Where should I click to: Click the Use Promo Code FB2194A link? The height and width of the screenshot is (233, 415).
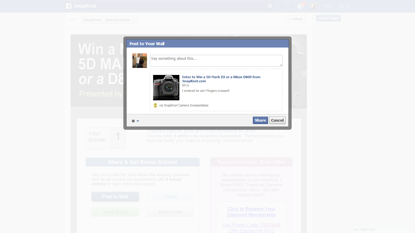pos(251,225)
